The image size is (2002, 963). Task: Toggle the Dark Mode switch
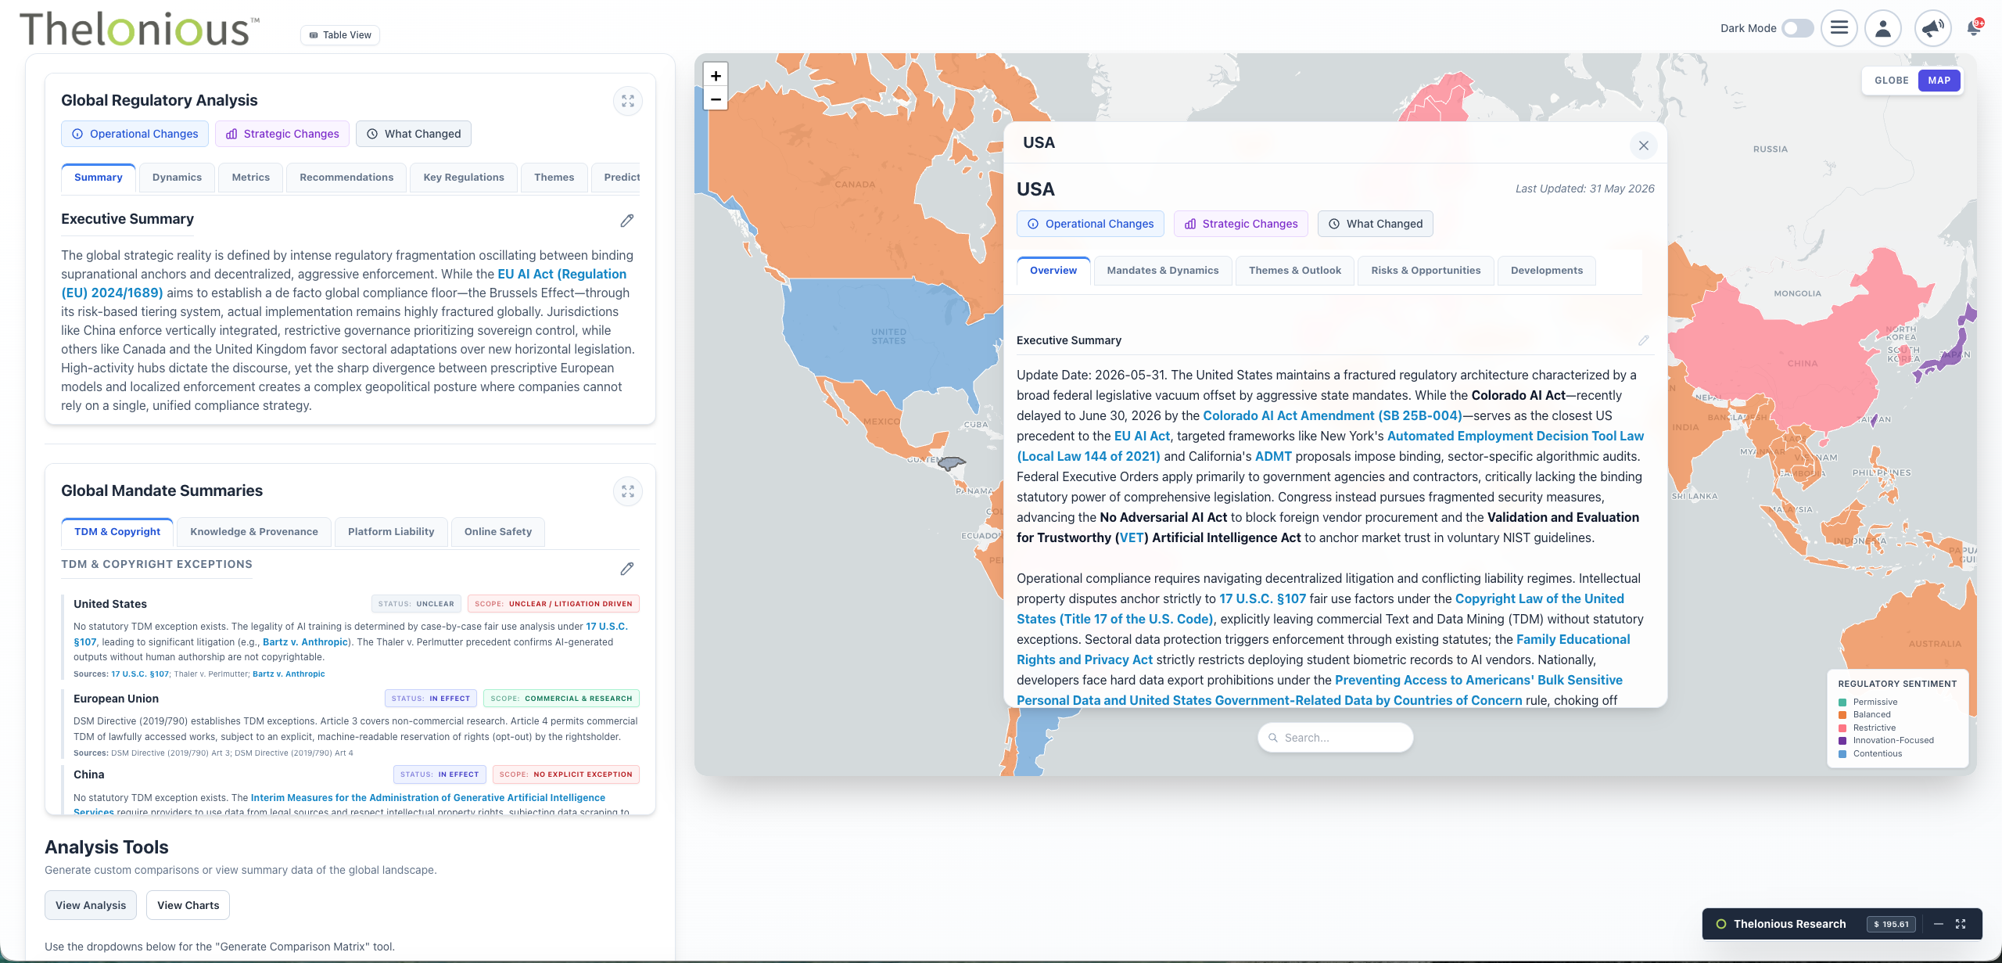[1797, 28]
